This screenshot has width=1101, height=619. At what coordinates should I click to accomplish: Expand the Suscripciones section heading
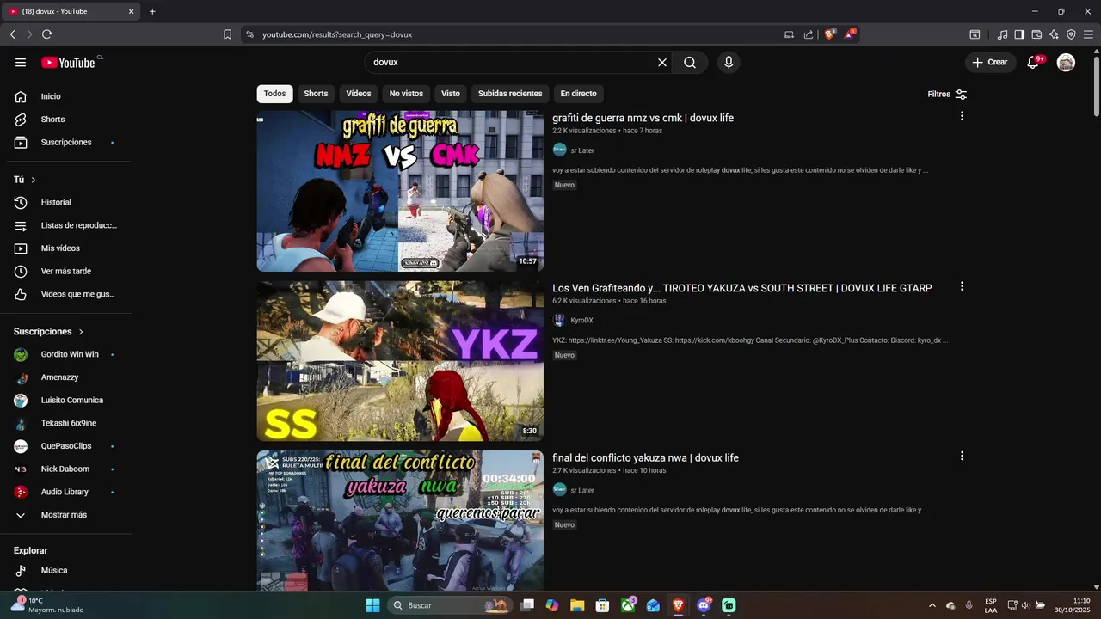(49, 332)
